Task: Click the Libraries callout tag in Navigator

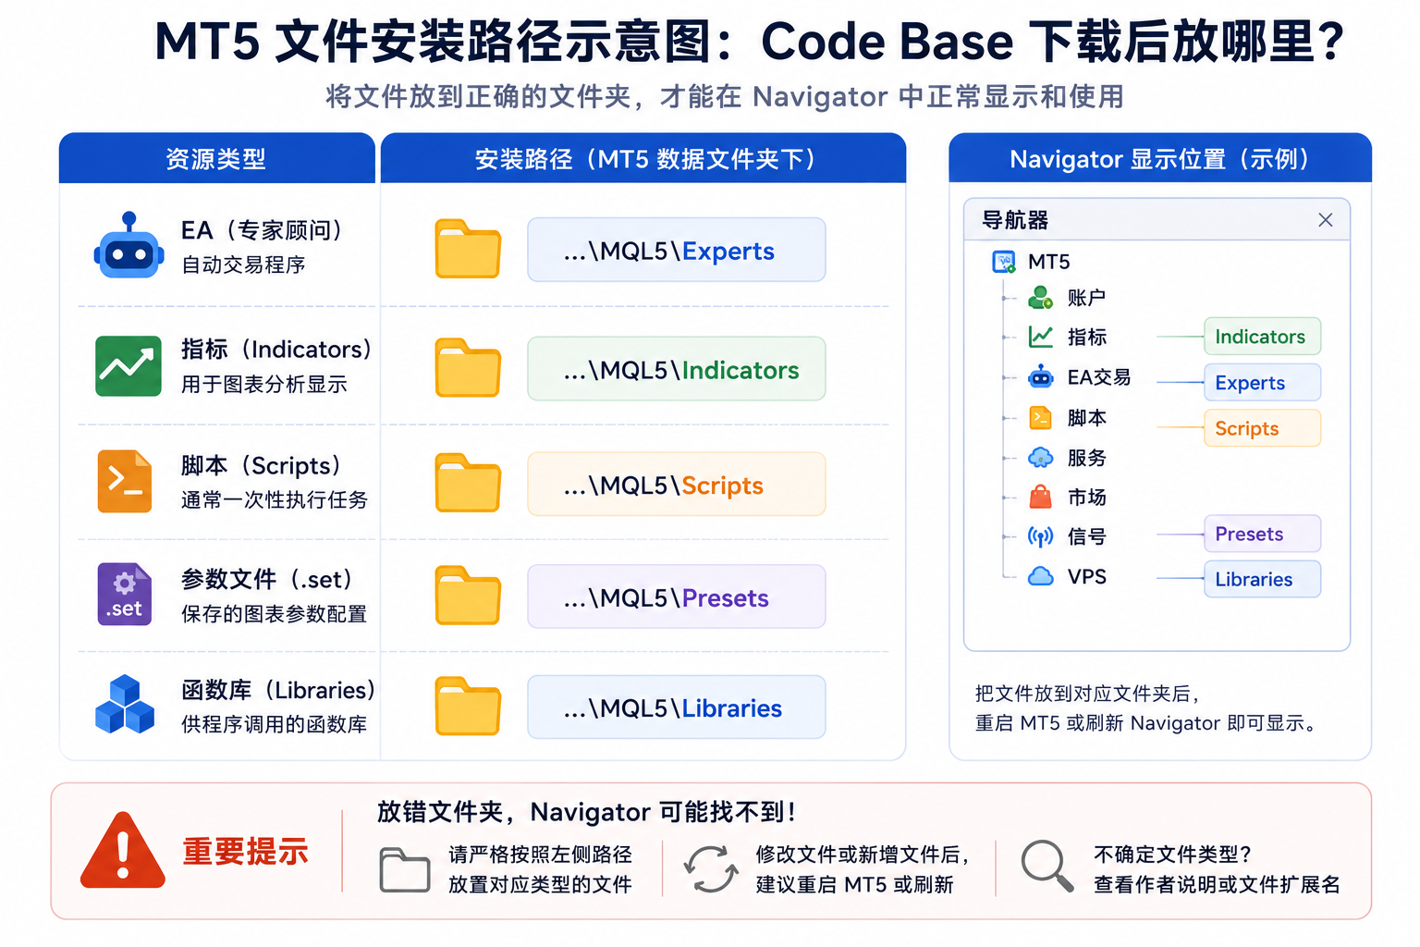Action: coord(1262,579)
